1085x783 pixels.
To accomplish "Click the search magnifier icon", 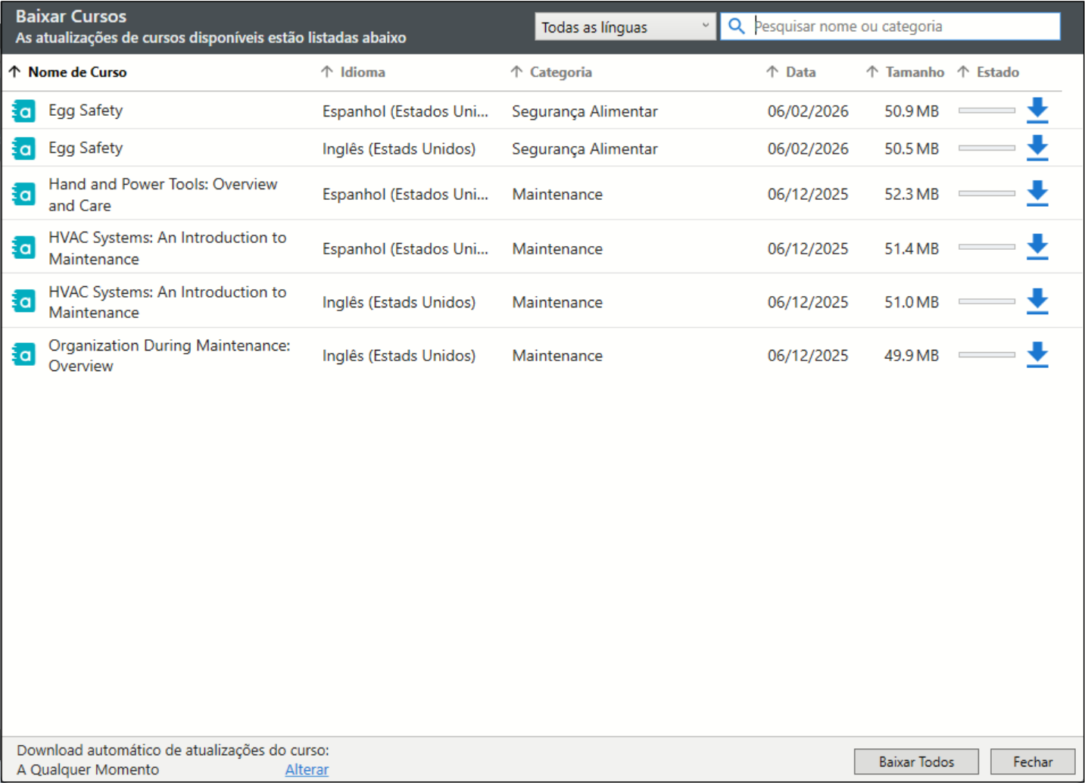I will tap(736, 27).
